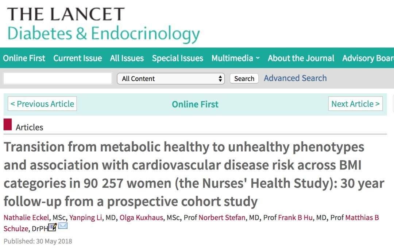Open author Nathalie Eckel's profile link
Viewport: 394px width, 250px height.
click(x=27, y=218)
